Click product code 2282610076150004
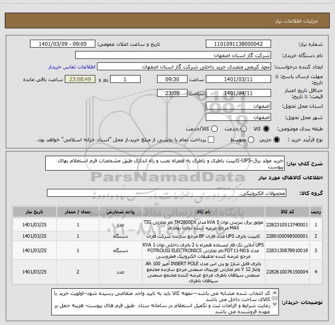 pos(287,272)
